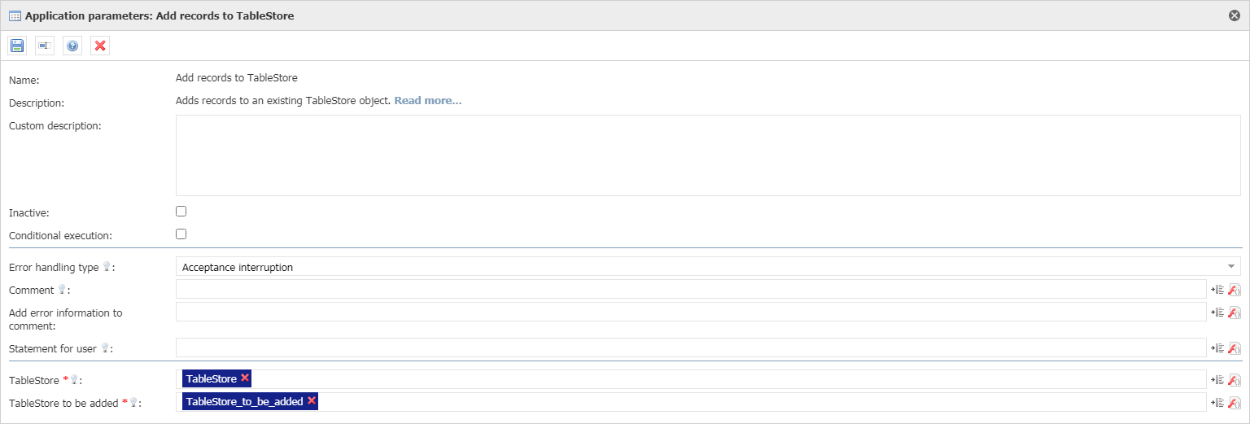Click insert variable icon for TableStore to be added

coord(1217,403)
